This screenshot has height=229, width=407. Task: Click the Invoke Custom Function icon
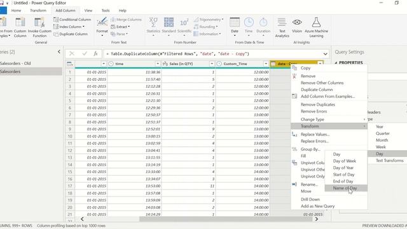(39, 22)
